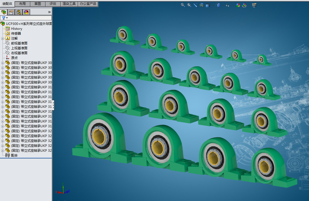
Task: Switch to the 布局 layout tab
Action: (x=22, y=4)
